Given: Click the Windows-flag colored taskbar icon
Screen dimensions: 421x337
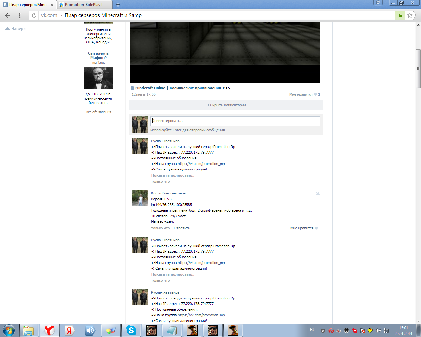Looking at the screenshot, I should [111, 330].
